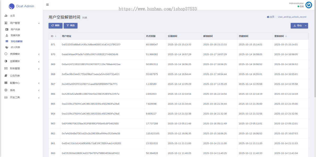Click the power logout icon at top right

308,4
